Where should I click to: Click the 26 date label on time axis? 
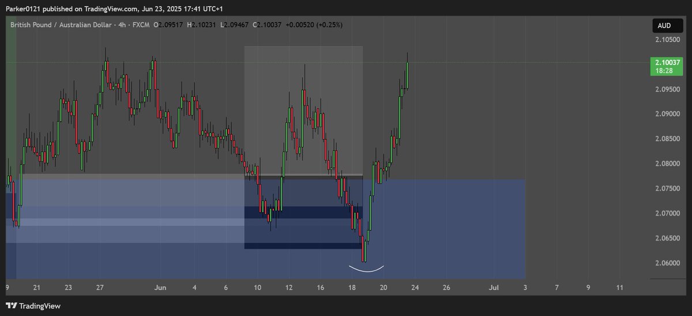pos(447,287)
